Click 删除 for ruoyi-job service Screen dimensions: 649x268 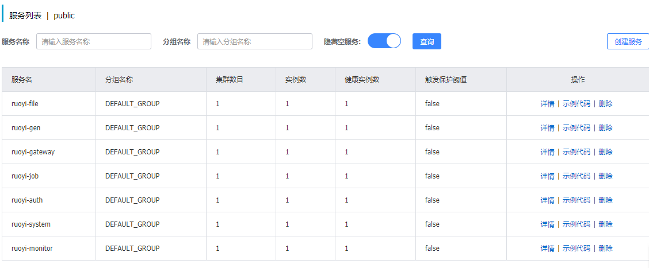click(605, 176)
